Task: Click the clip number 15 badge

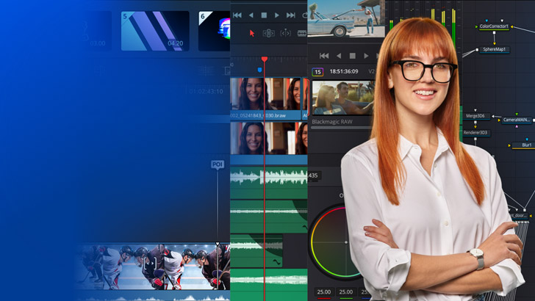Action: (317, 72)
